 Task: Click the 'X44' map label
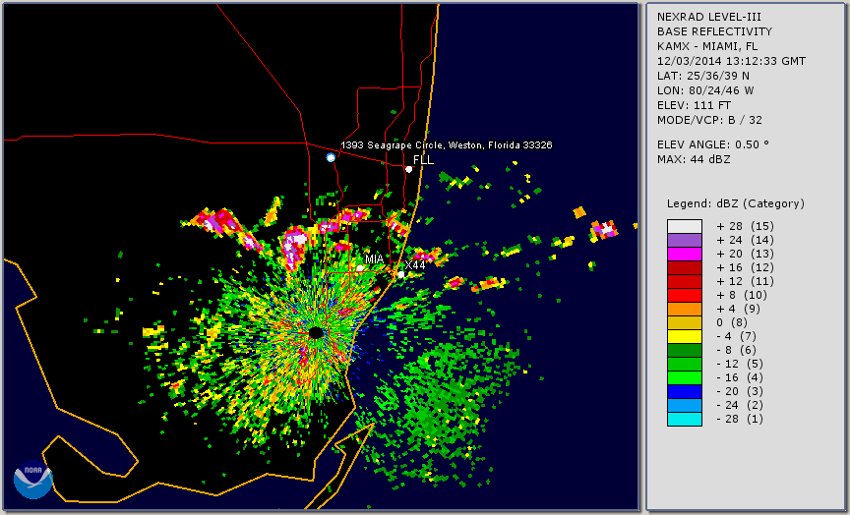[x=415, y=265]
